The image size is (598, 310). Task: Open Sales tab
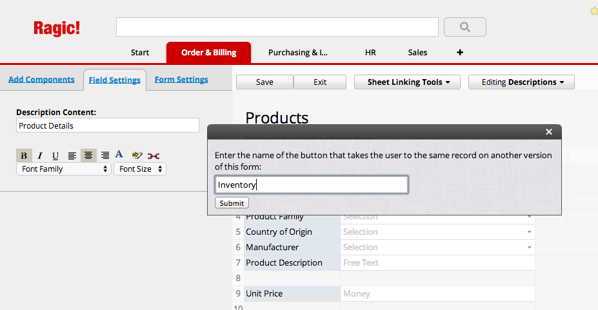(x=417, y=53)
